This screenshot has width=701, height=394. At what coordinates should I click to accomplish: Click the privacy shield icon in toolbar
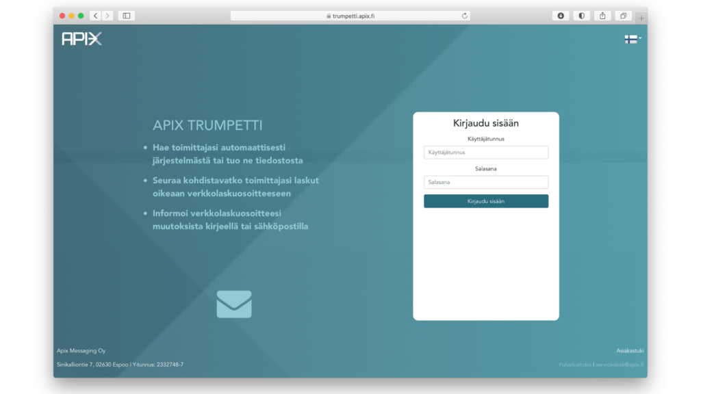tap(582, 16)
